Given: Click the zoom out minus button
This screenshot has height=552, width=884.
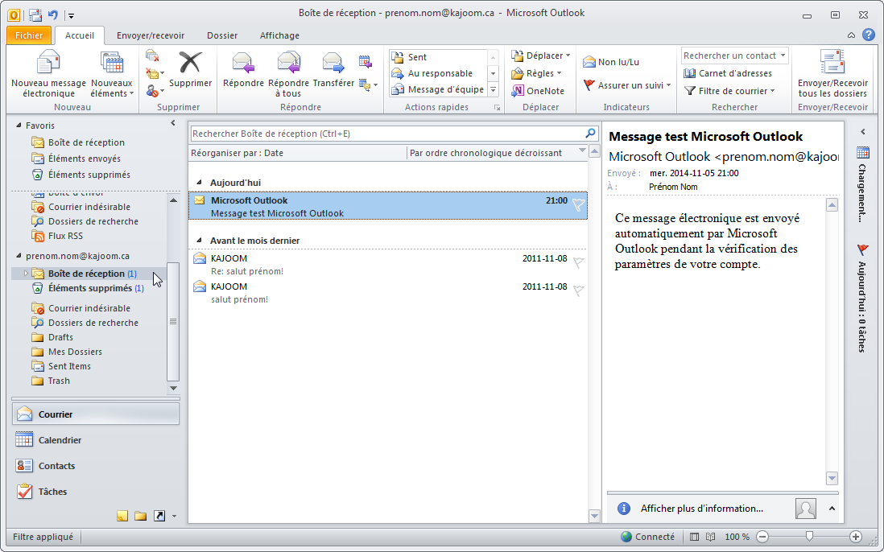Looking at the screenshot, I should click(x=762, y=537).
